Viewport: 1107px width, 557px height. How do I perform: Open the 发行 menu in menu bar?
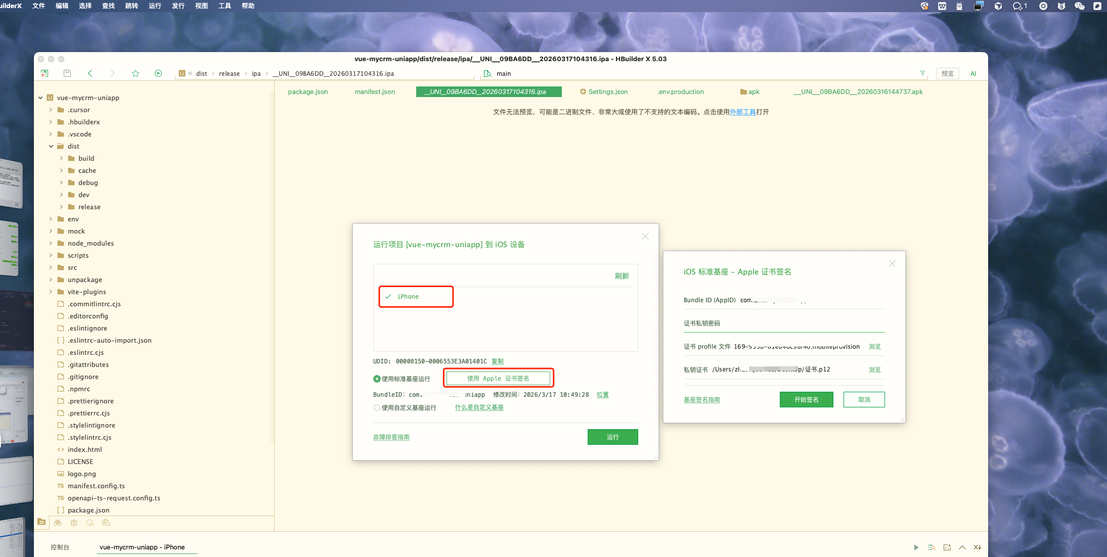coord(178,6)
